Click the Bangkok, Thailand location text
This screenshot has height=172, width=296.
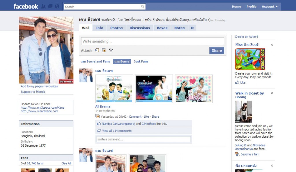[33, 136]
